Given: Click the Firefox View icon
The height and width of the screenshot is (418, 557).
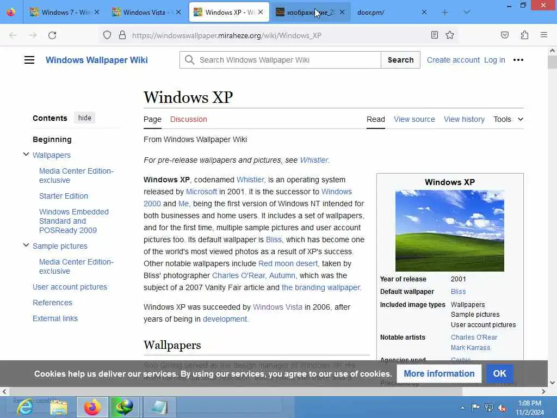Looking at the screenshot, I should [11, 12].
